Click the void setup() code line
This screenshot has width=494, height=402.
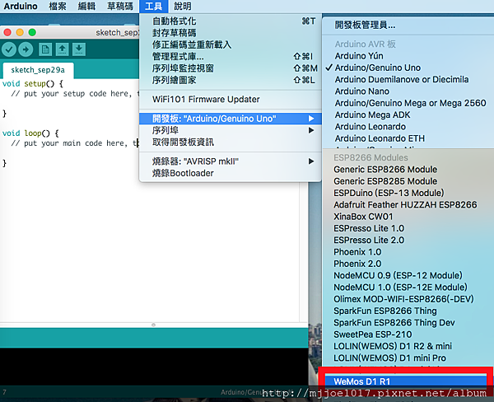coord(33,84)
